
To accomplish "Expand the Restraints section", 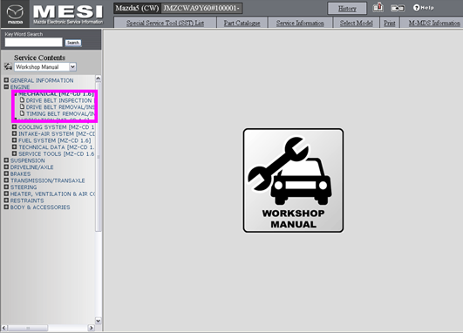I will click(6, 200).
